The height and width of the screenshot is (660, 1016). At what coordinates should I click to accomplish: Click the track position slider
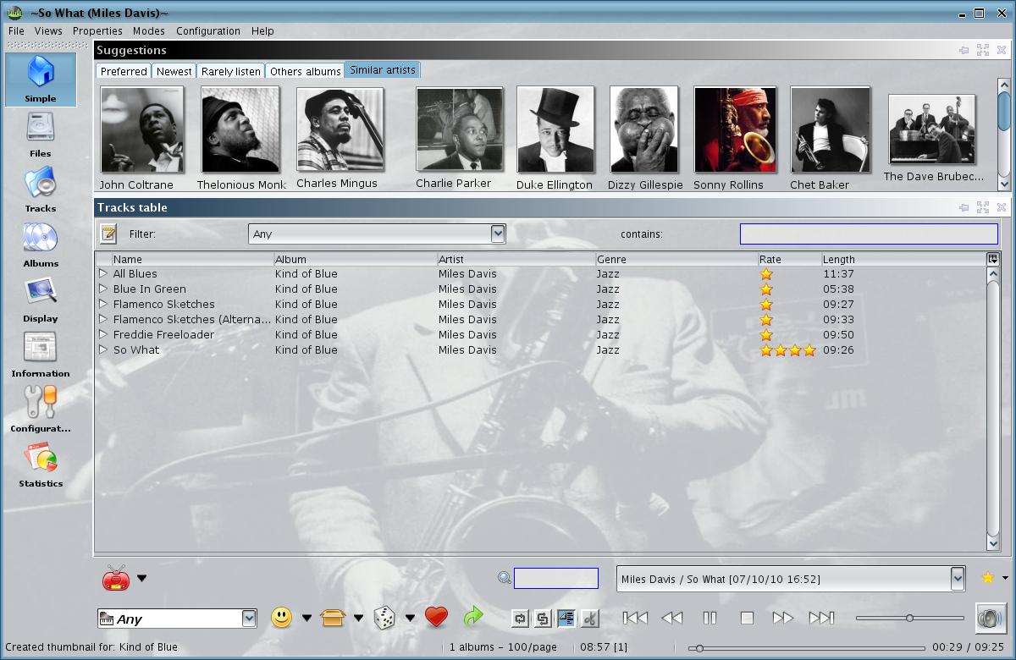coord(806,648)
